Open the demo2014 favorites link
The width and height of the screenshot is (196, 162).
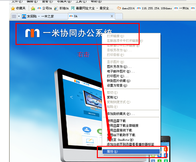point(125,8)
